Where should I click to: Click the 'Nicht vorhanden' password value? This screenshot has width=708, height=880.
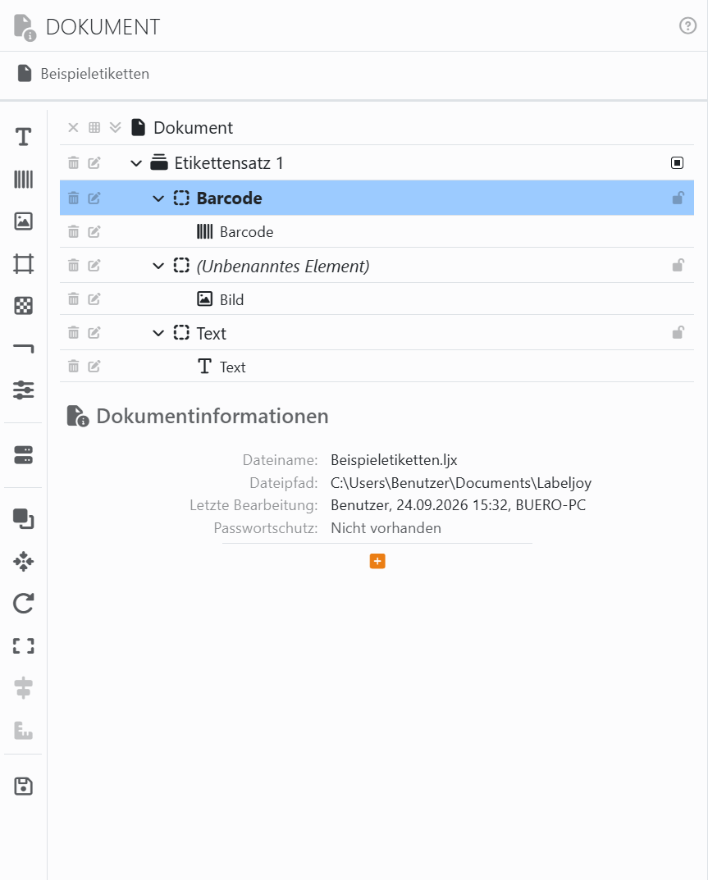[x=386, y=528]
